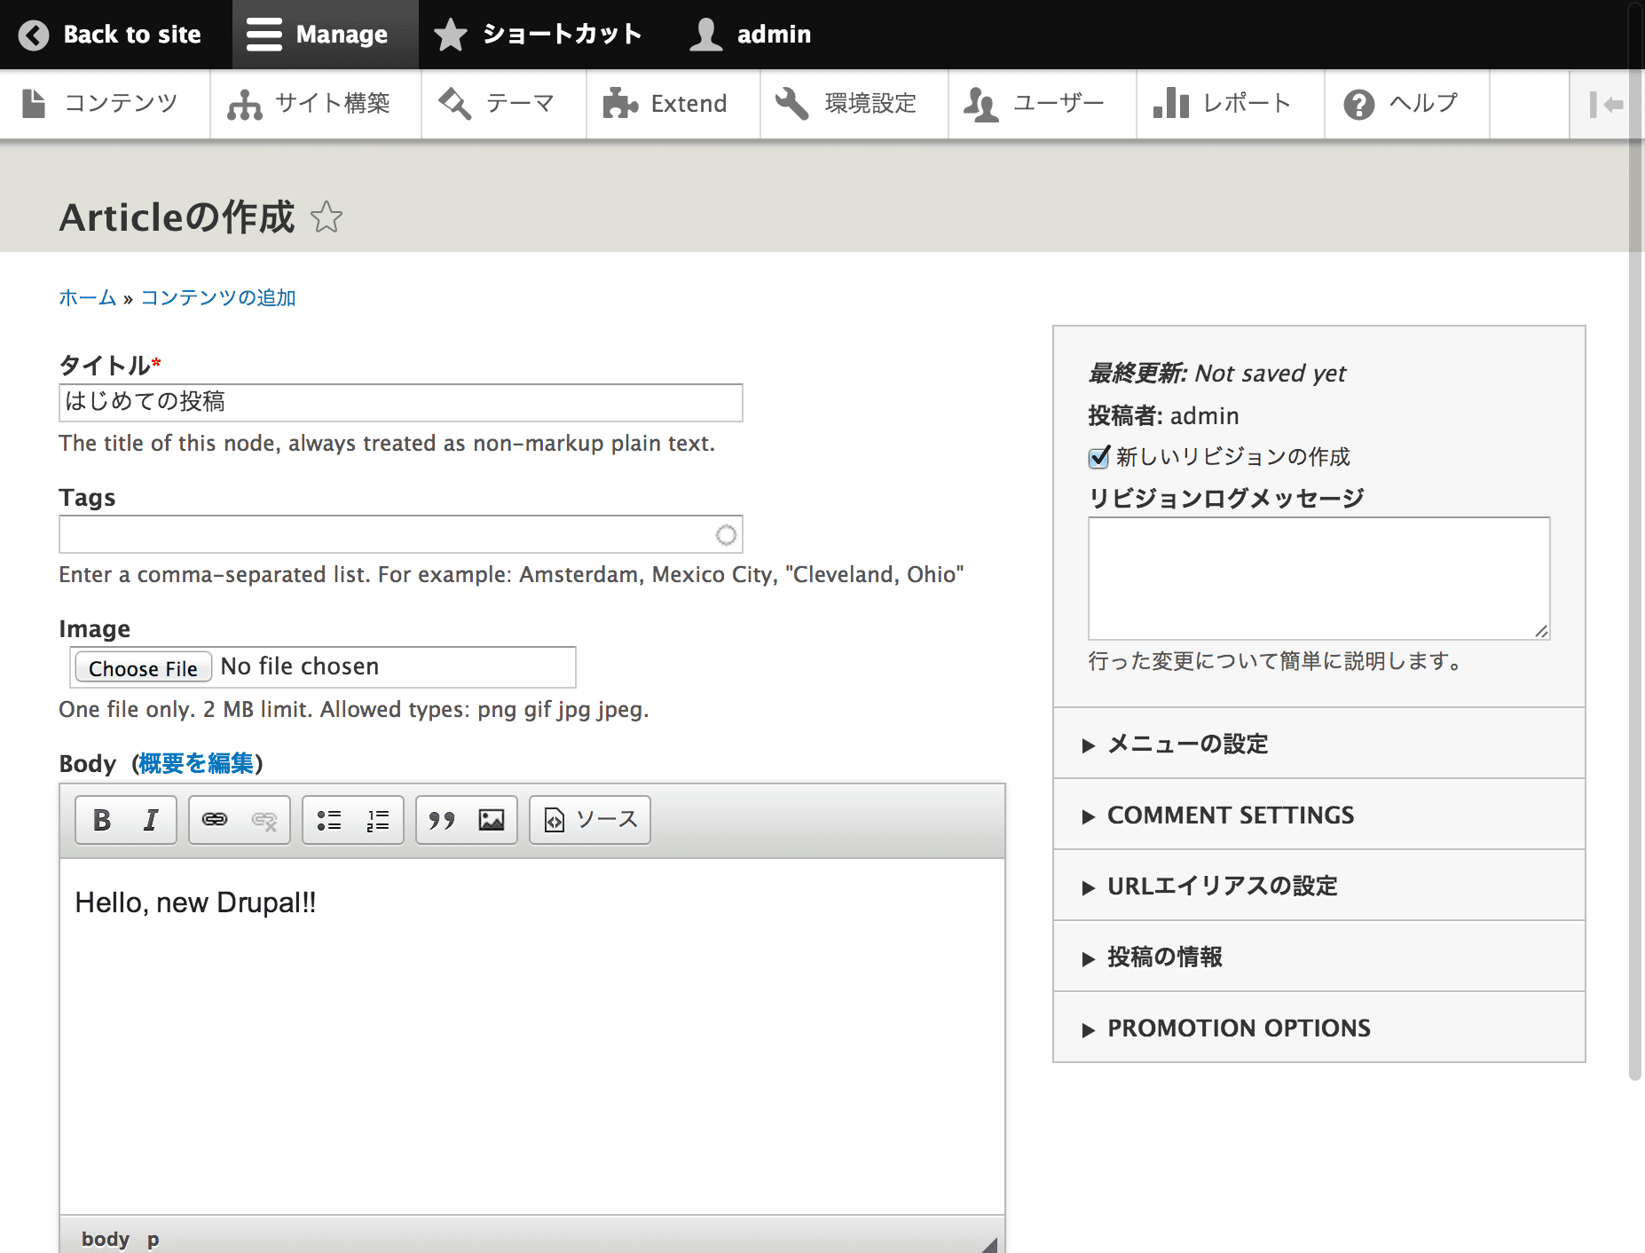The width and height of the screenshot is (1645, 1253).
Task: Expand 投稿の情報 section
Action: click(1319, 957)
